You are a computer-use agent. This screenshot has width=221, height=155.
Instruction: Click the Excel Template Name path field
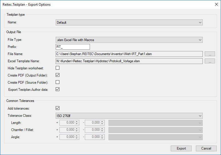[x=129, y=61]
